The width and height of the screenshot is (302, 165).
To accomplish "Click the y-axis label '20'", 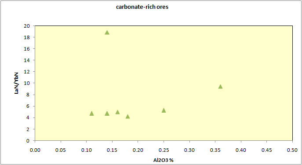I will [27, 26].
